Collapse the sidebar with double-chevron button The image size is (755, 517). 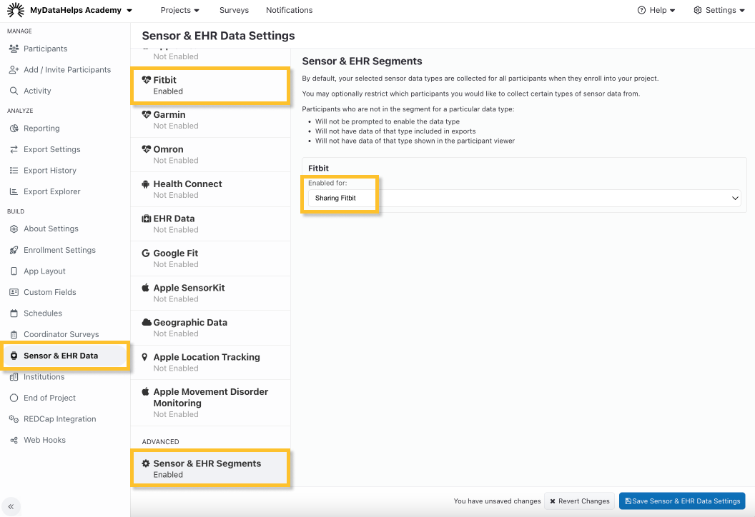pyautogui.click(x=11, y=506)
